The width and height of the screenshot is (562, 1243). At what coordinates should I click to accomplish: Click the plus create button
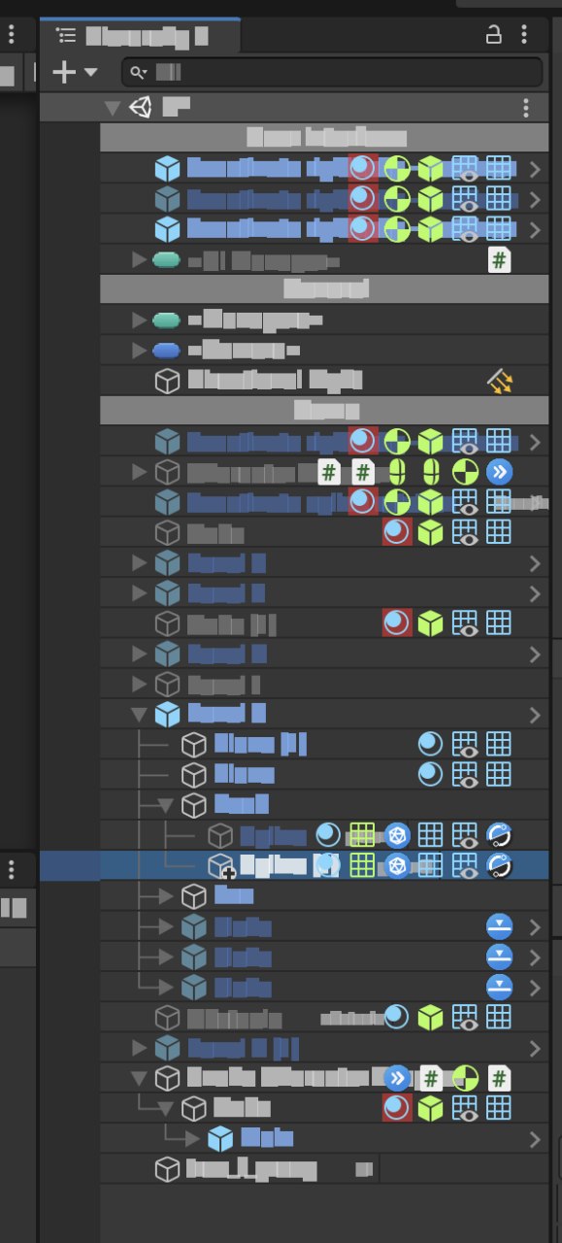(x=63, y=72)
